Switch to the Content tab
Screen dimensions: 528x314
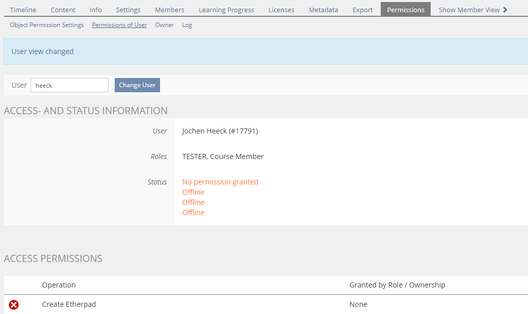click(x=63, y=10)
